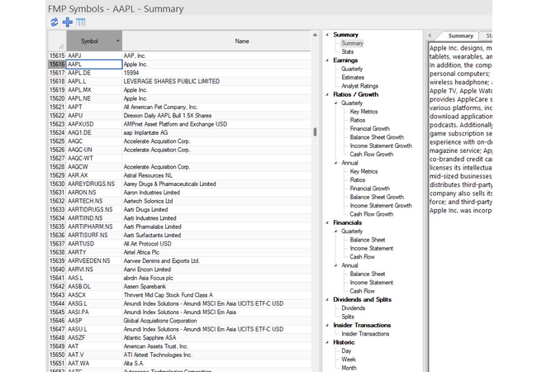Select the AAPL symbol cell
Image resolution: width=537 pixels, height=372 pixels.
[x=94, y=64]
